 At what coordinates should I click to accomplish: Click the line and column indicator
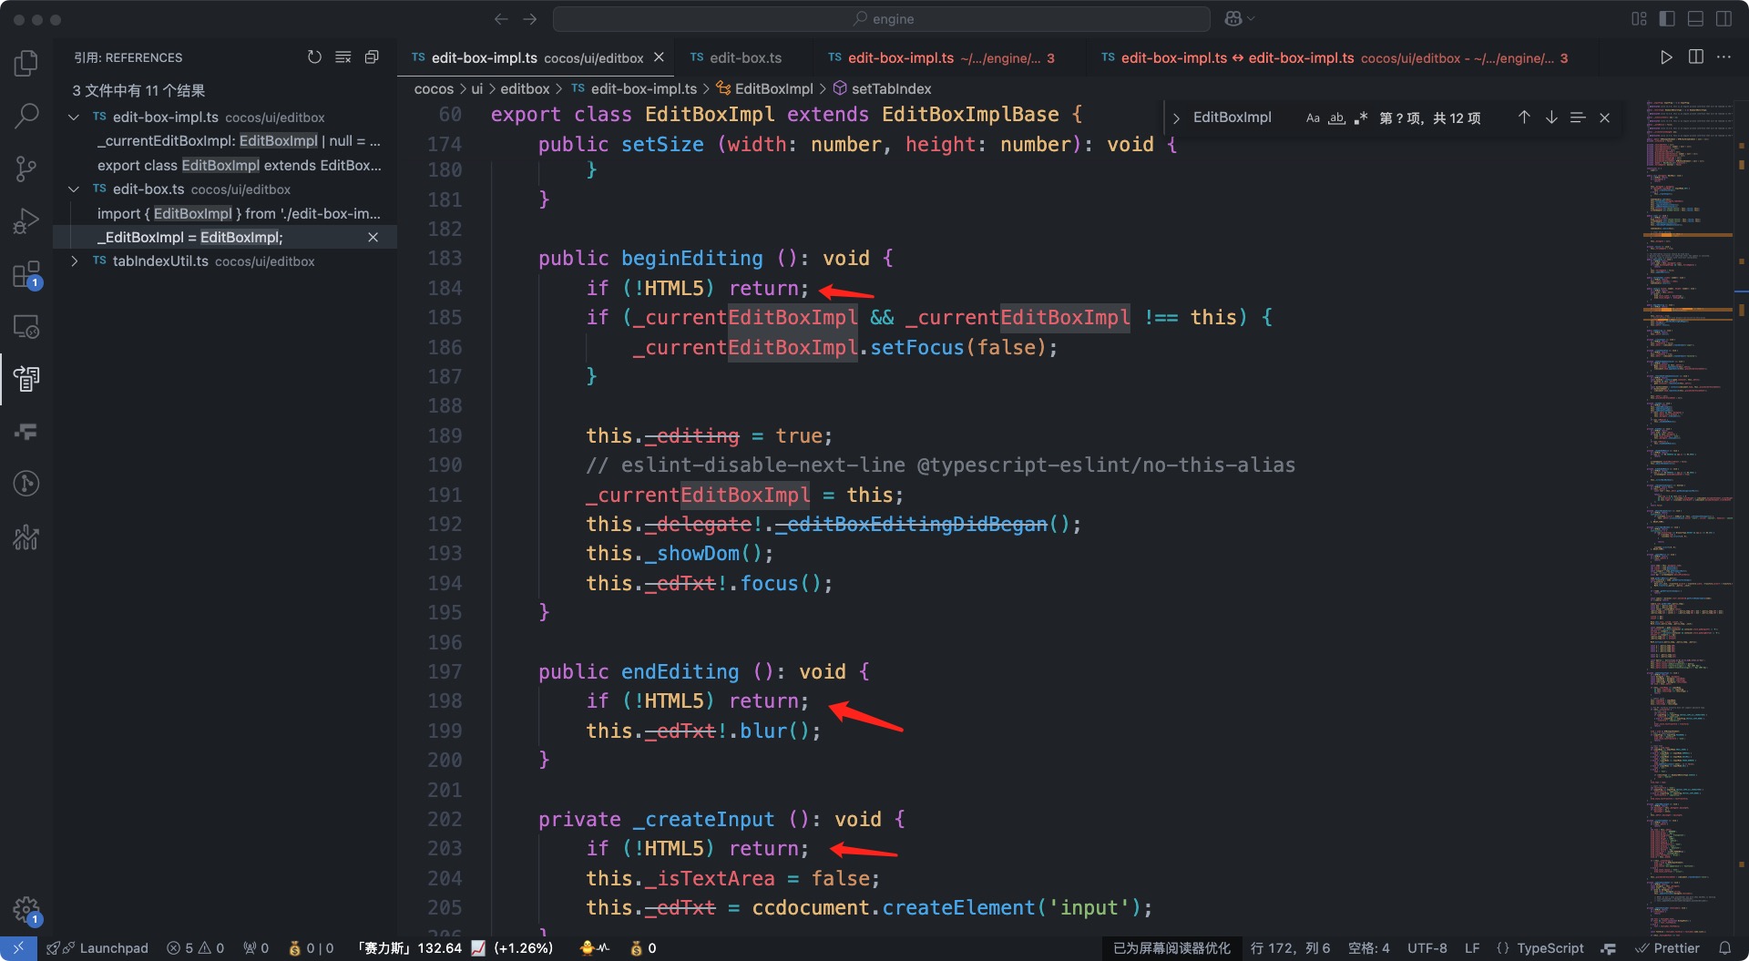click(x=1290, y=948)
